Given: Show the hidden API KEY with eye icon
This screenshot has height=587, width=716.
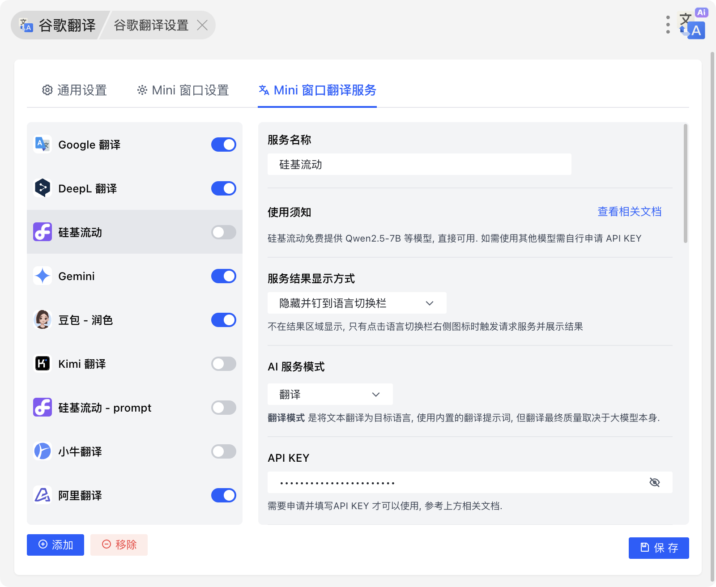Looking at the screenshot, I should pyautogui.click(x=654, y=482).
